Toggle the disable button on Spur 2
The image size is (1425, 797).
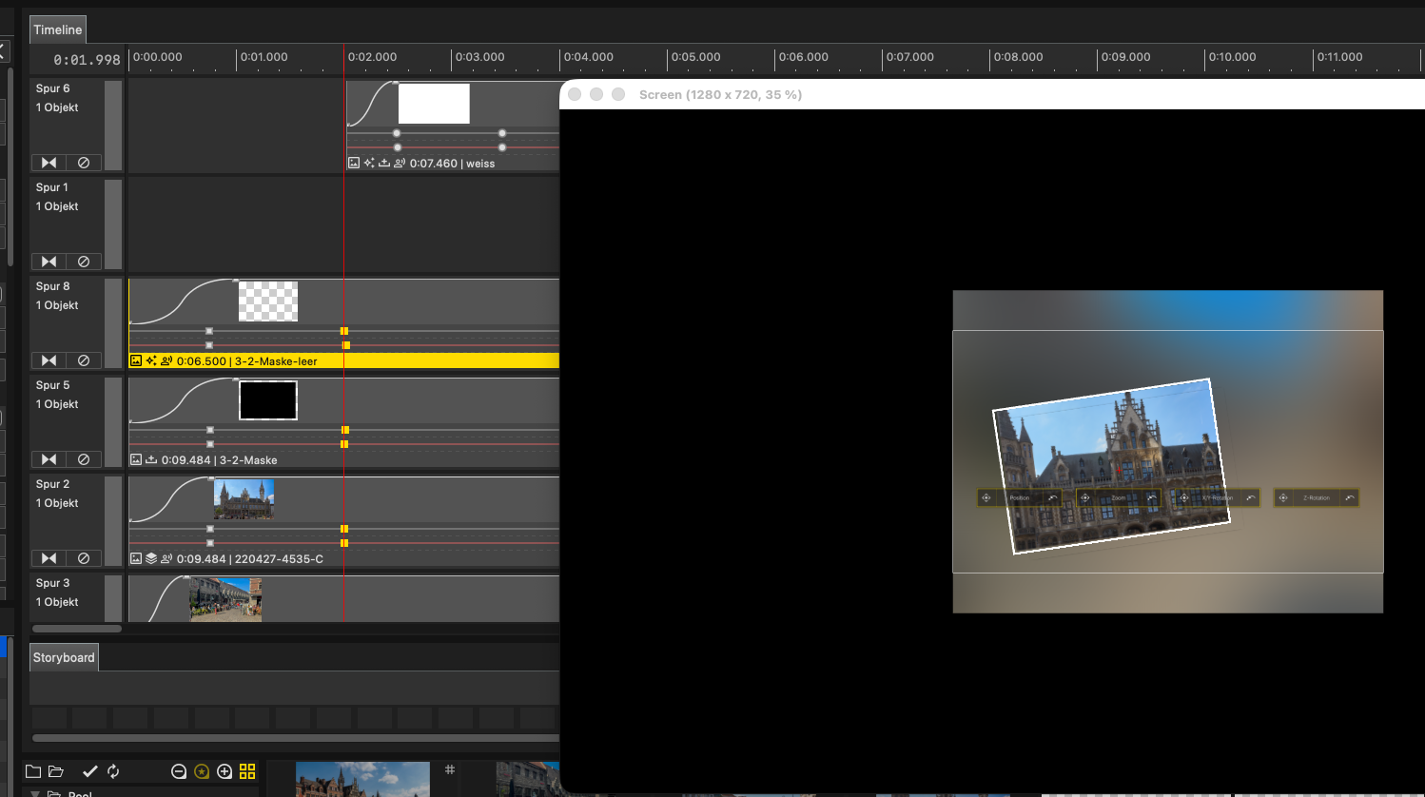[x=84, y=558]
